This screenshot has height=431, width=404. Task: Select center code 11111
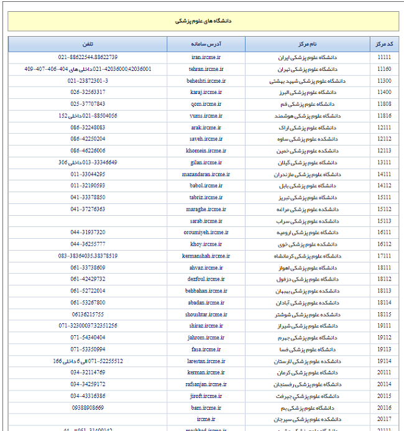384,57
